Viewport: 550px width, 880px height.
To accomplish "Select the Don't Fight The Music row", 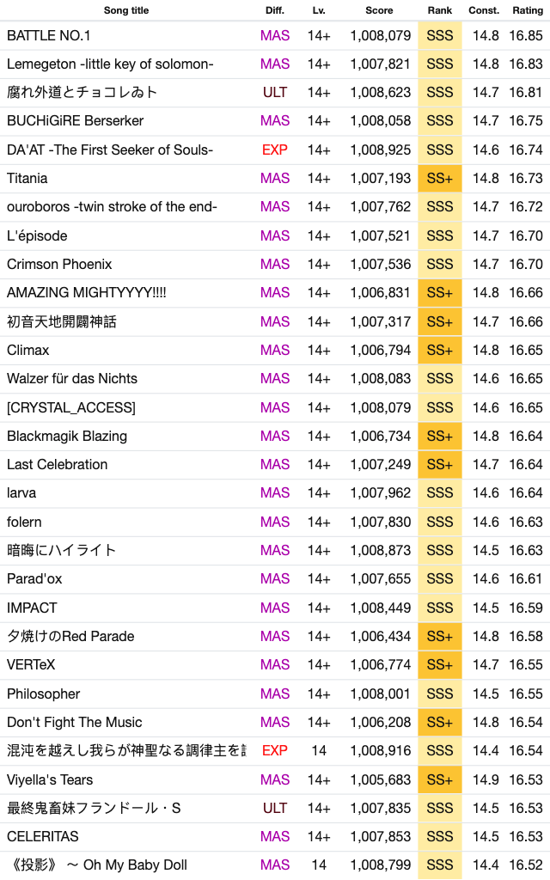I will click(275, 722).
